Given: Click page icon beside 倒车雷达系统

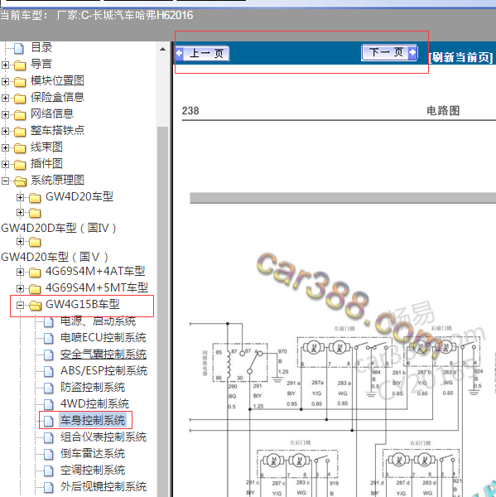Looking at the screenshot, I should [x=49, y=454].
